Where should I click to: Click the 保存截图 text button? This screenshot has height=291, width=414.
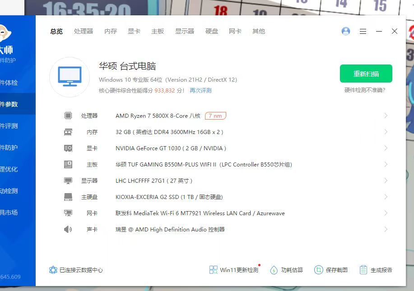click(x=337, y=270)
